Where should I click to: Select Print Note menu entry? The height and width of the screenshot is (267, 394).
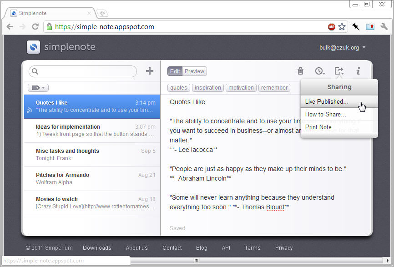[339, 127]
